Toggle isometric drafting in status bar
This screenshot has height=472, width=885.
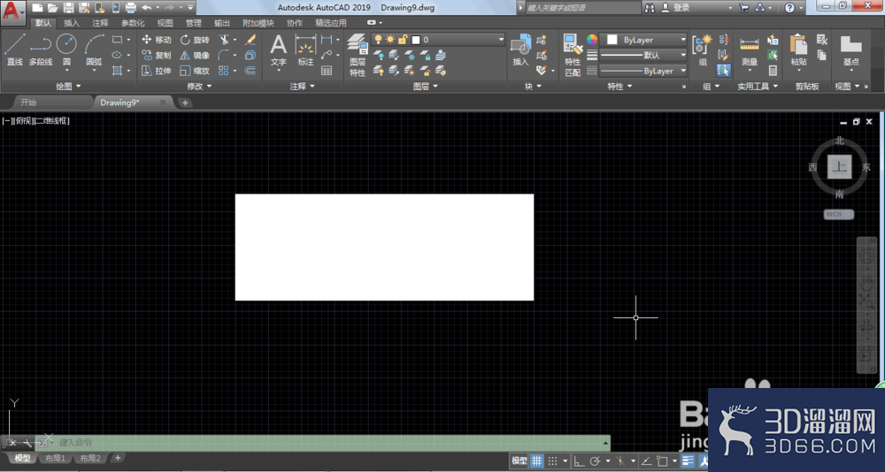click(x=620, y=461)
